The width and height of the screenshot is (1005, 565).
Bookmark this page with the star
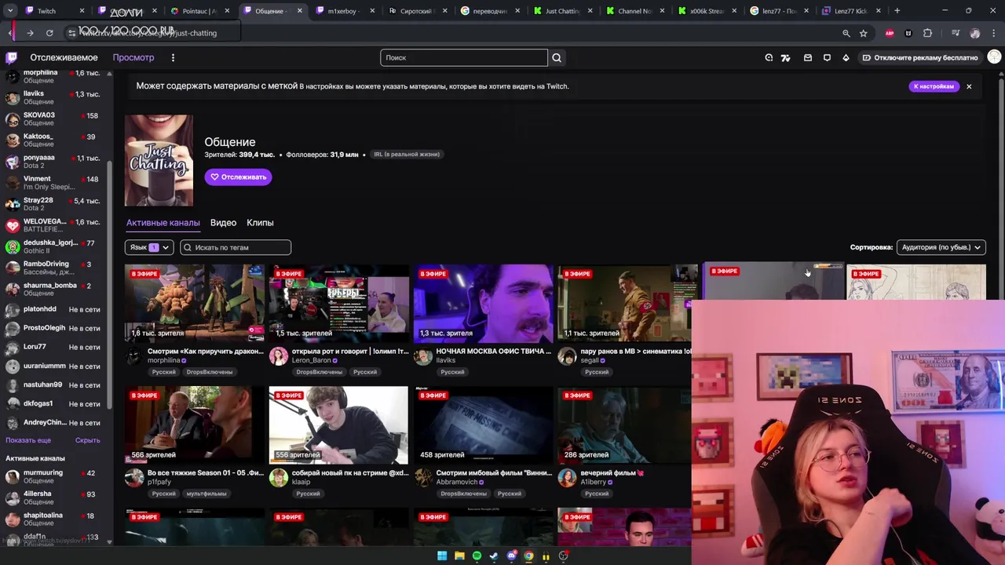pyautogui.click(x=864, y=33)
